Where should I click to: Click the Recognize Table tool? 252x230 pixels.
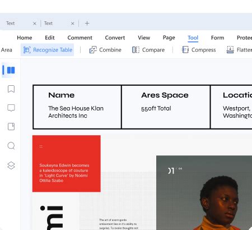[x=48, y=50]
